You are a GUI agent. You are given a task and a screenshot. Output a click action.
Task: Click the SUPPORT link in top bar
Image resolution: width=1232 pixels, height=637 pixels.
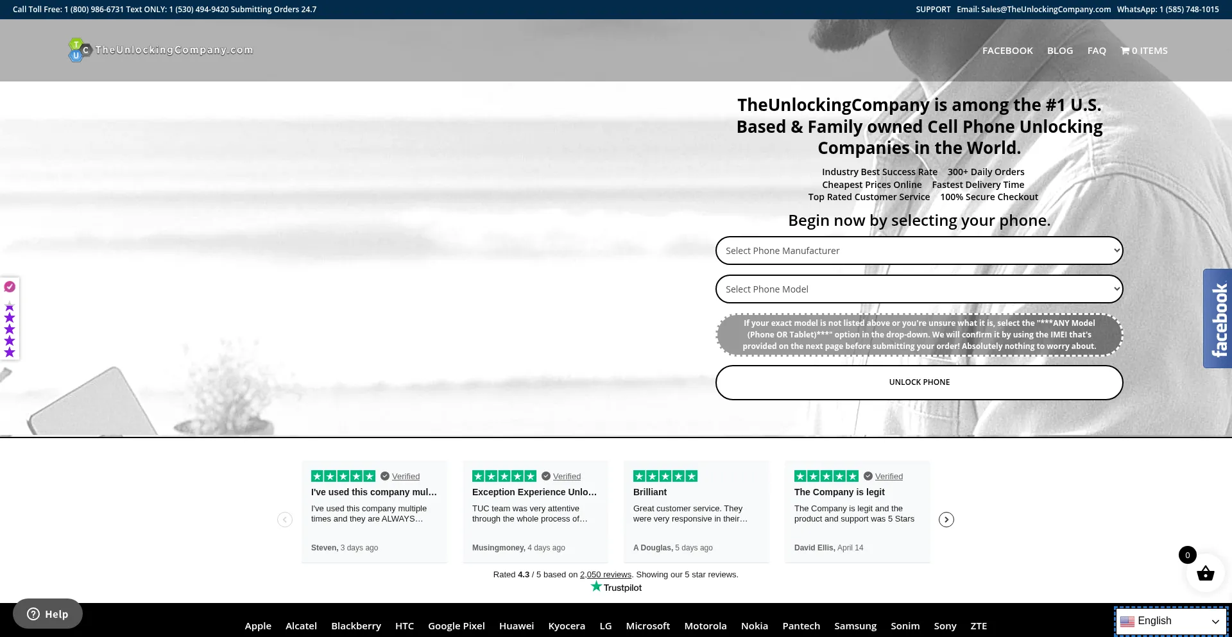[x=933, y=10]
